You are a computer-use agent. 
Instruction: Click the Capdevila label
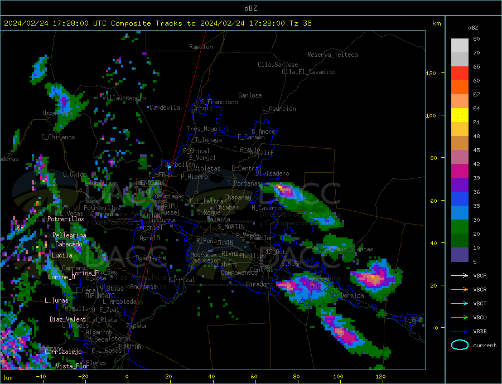click(165, 108)
